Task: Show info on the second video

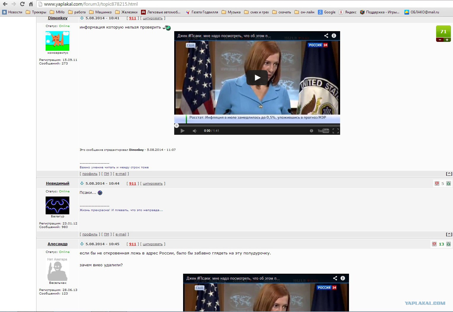Action: pos(343,278)
